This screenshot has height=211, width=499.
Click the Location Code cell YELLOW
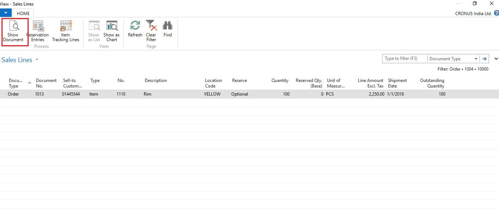[212, 94]
